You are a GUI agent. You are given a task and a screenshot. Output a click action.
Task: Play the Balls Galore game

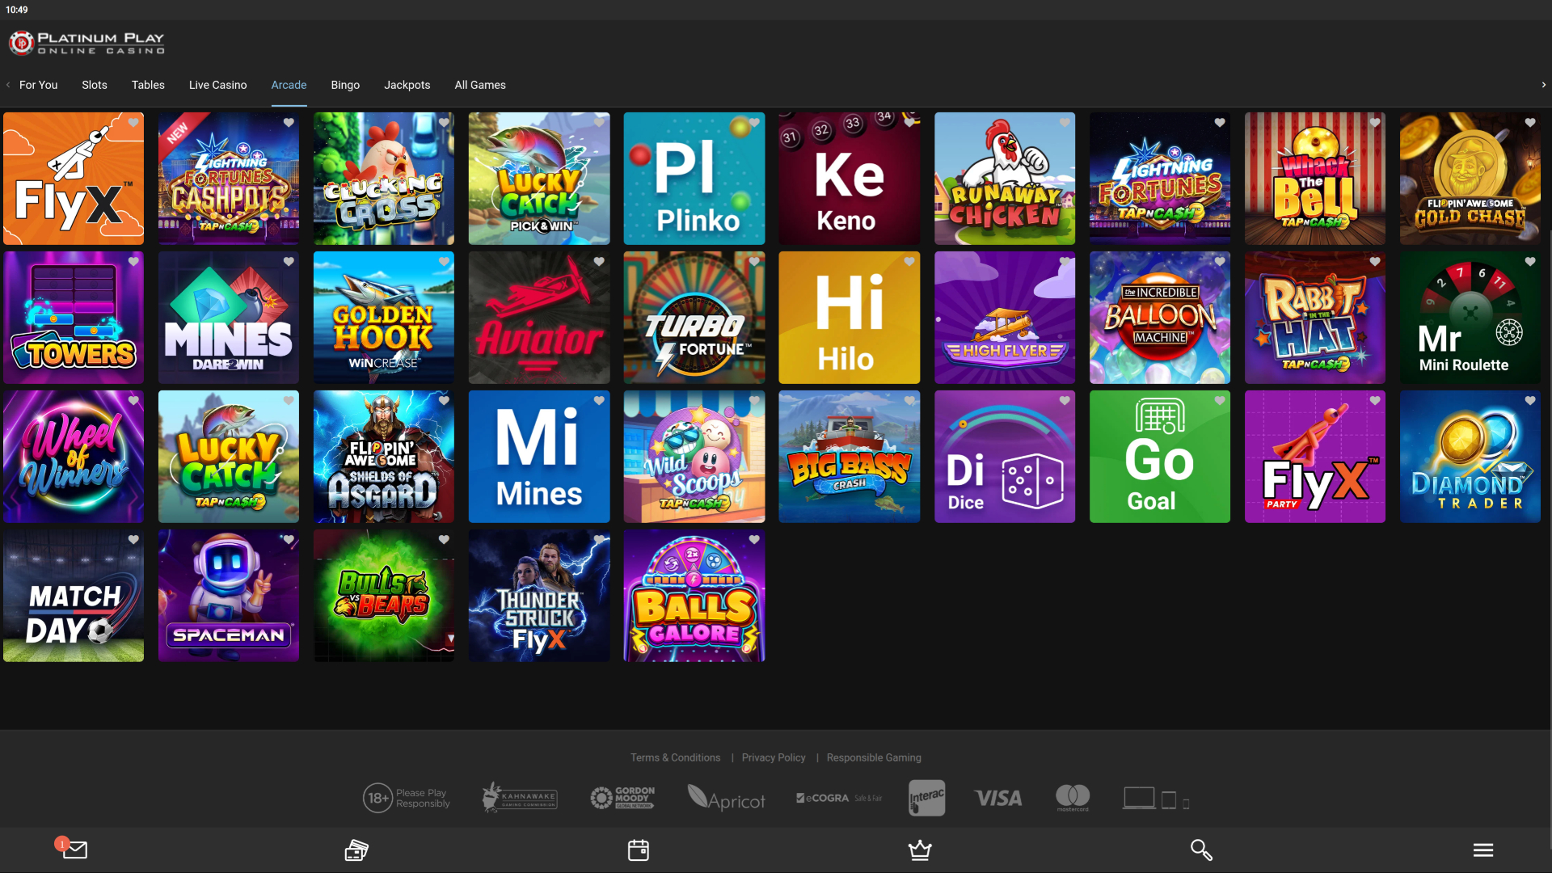(694, 596)
